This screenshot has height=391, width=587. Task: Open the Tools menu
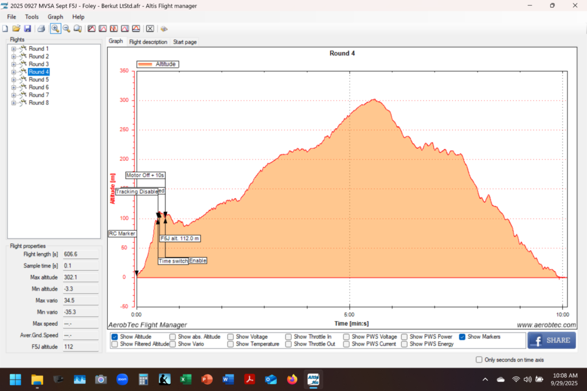(32, 17)
